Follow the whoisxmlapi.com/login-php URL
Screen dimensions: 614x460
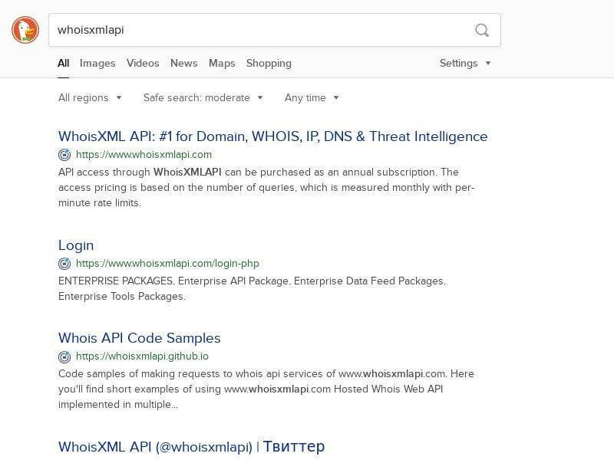[x=167, y=264]
